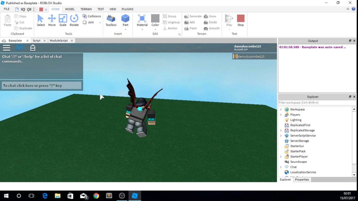Expand the ServerScriptService node
Screen dimensions: 358x201
(281, 136)
